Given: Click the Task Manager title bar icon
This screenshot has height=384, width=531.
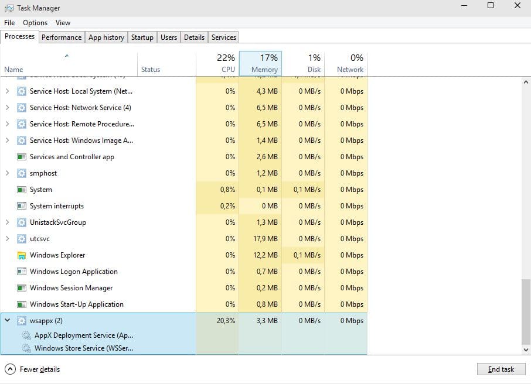Looking at the screenshot, I should tap(9, 8).
